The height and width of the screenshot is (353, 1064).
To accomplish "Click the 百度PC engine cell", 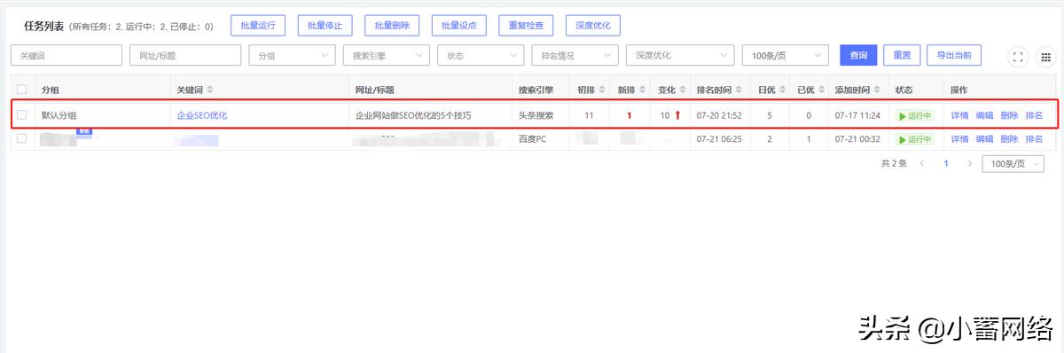I will [x=532, y=139].
